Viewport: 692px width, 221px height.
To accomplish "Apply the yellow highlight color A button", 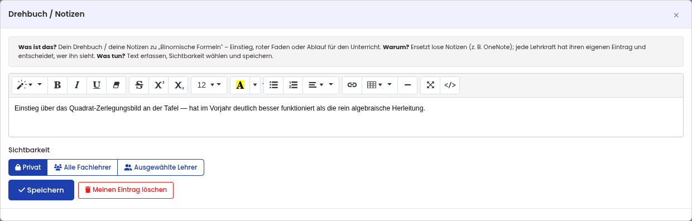I will [x=240, y=85].
